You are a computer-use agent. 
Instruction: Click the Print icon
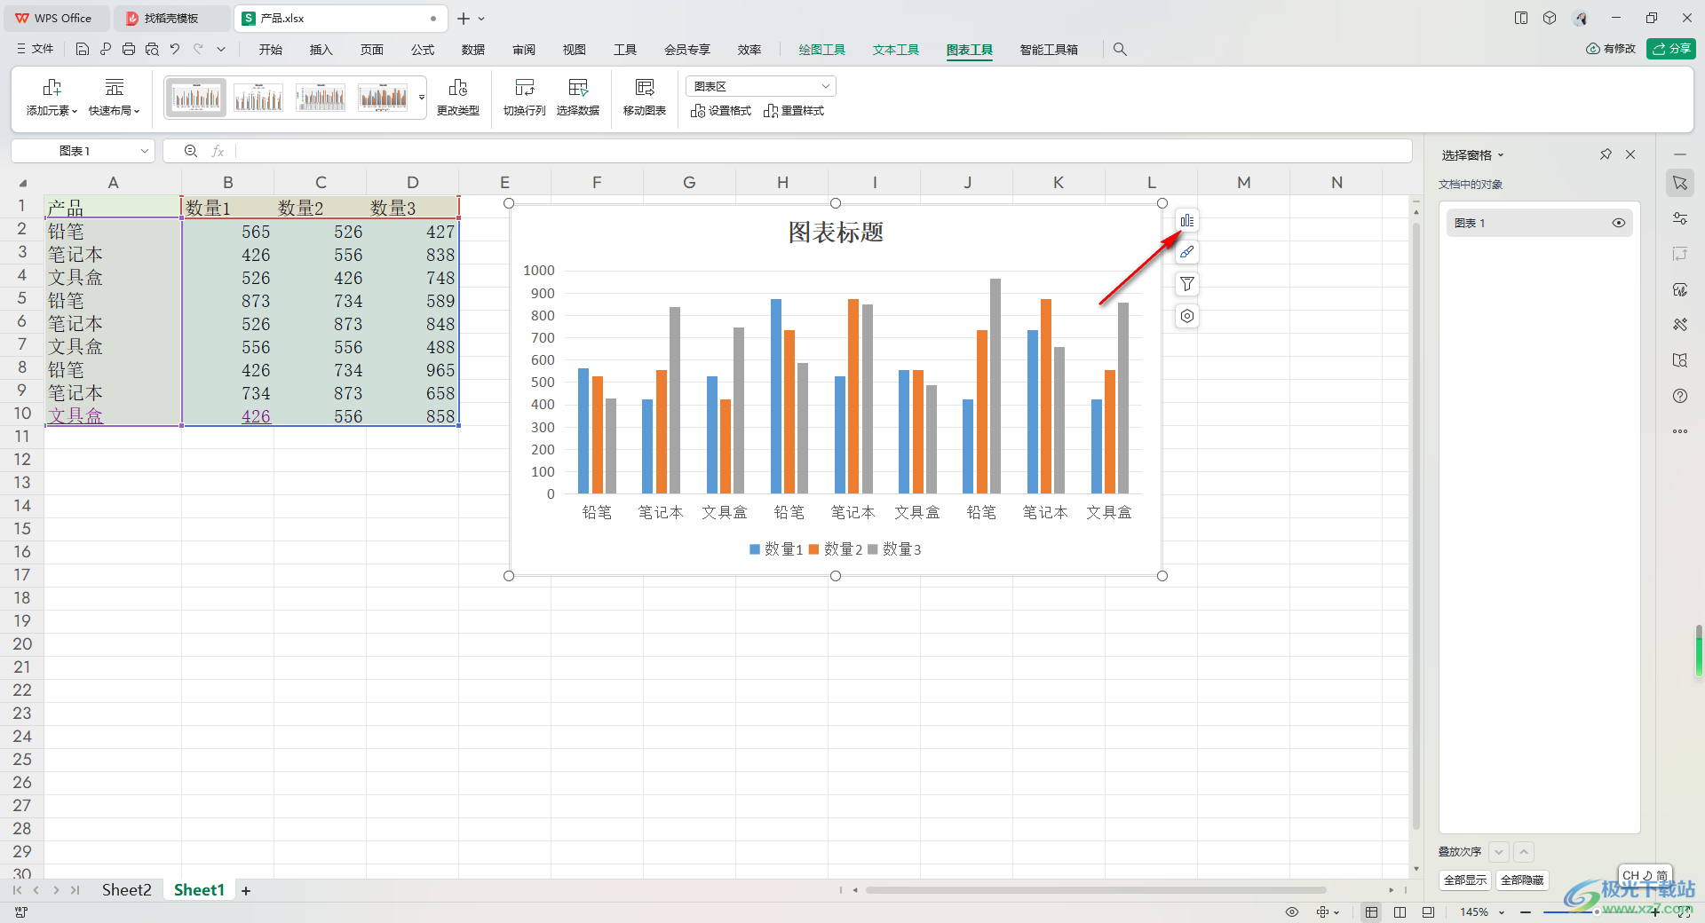(x=129, y=50)
